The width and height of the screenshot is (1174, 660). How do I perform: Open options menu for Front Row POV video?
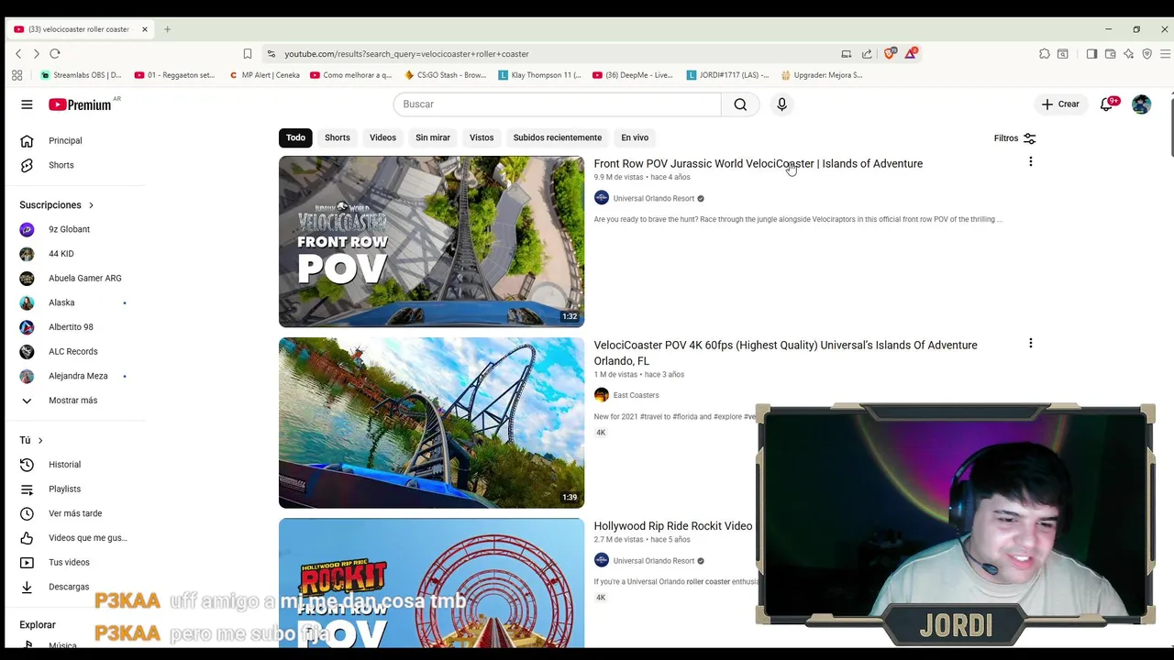click(x=1030, y=162)
